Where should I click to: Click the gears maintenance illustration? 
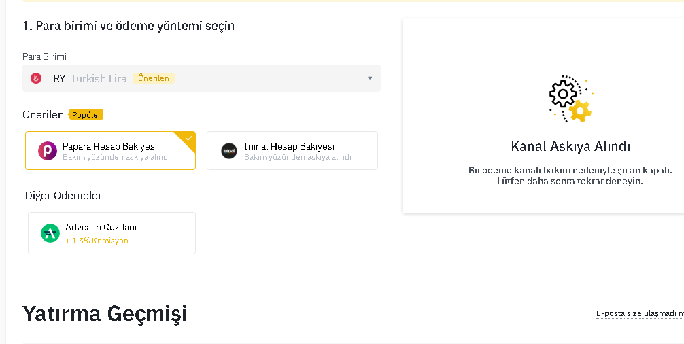(x=570, y=99)
